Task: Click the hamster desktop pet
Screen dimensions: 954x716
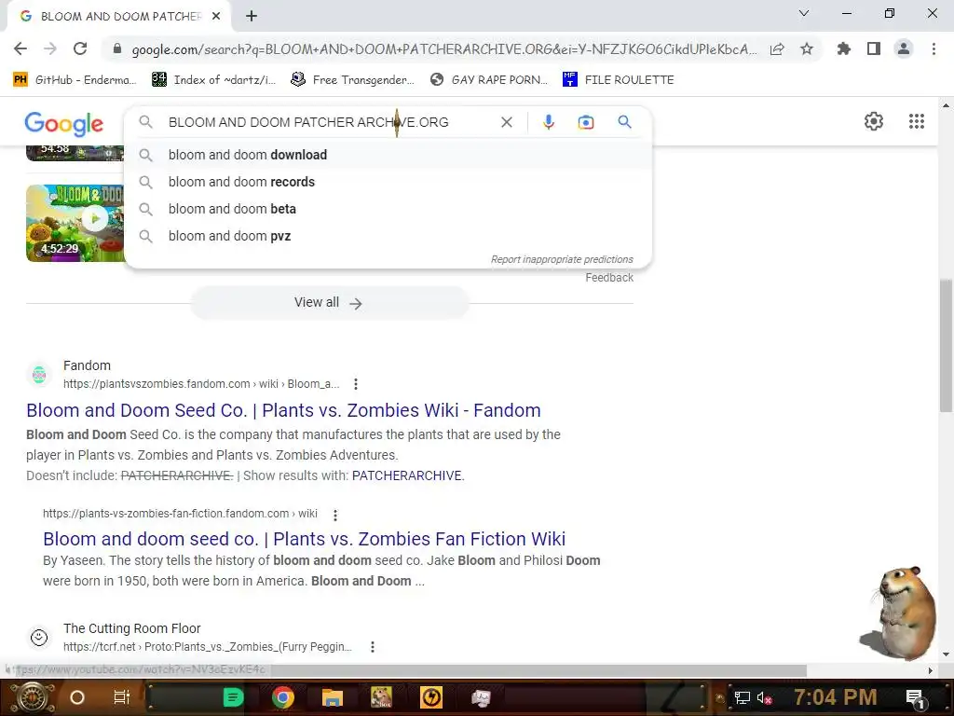Action: 897,613
